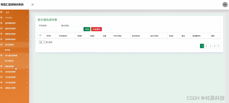Click the grid icon beside 个人中心
The width and height of the screenshot is (229, 103).
click(x=1, y=17)
